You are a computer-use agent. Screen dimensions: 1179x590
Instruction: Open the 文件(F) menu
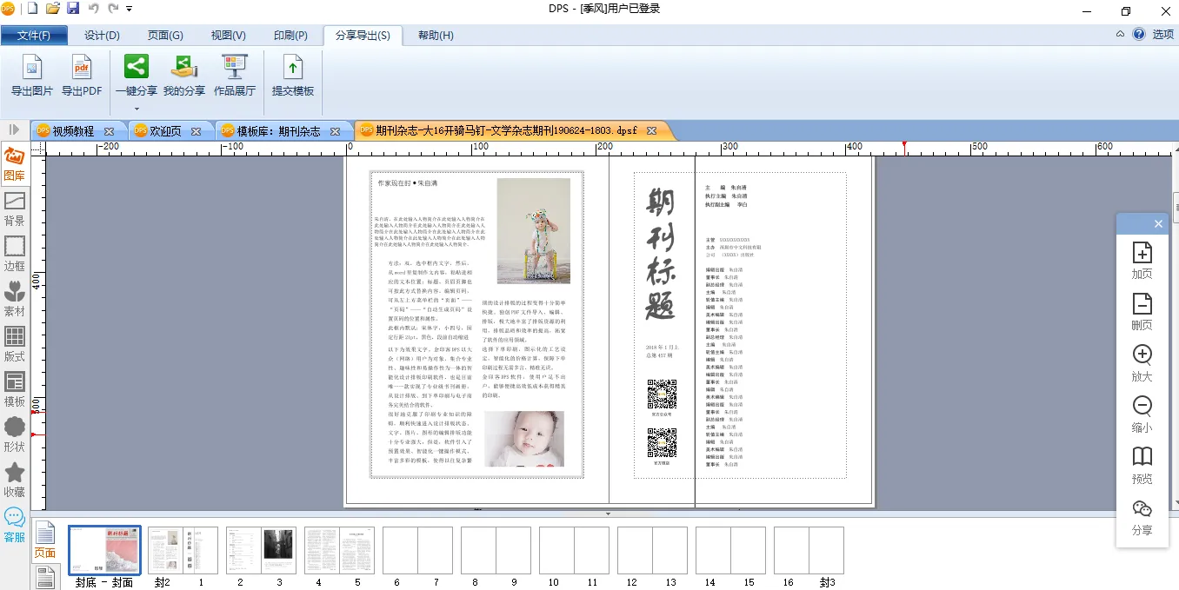34,36
